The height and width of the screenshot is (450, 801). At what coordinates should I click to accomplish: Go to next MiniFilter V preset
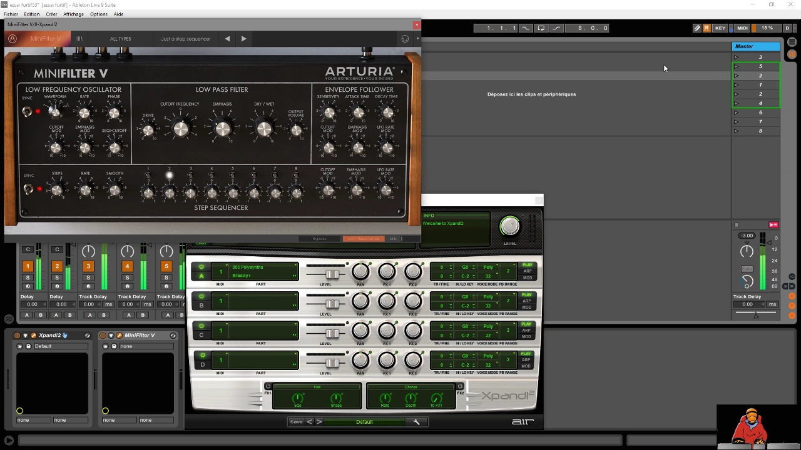(x=243, y=39)
